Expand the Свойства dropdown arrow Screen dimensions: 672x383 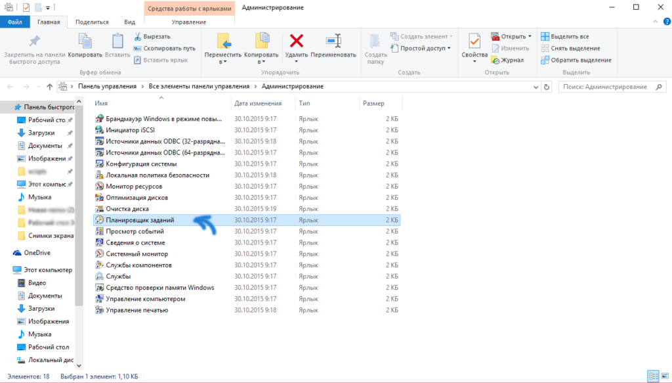(474, 62)
